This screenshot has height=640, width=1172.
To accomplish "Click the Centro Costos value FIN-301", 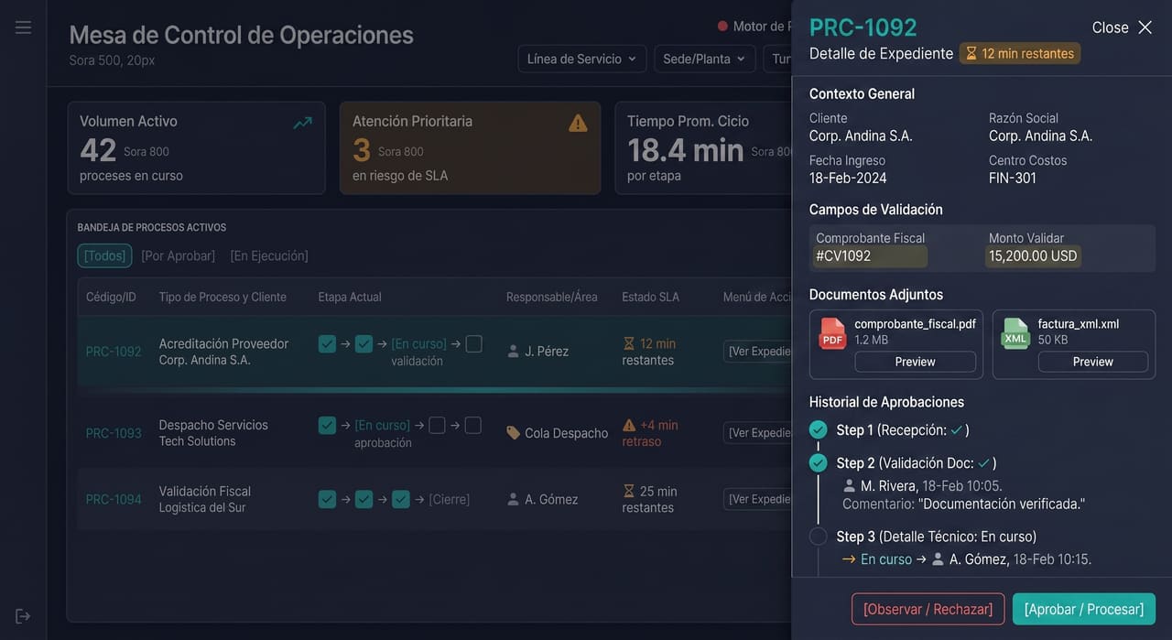I will coord(1013,178).
